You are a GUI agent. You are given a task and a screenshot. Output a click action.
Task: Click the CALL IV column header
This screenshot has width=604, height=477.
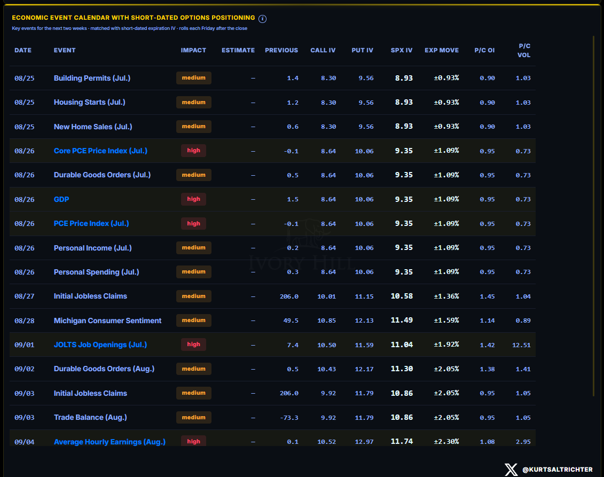pyautogui.click(x=323, y=50)
